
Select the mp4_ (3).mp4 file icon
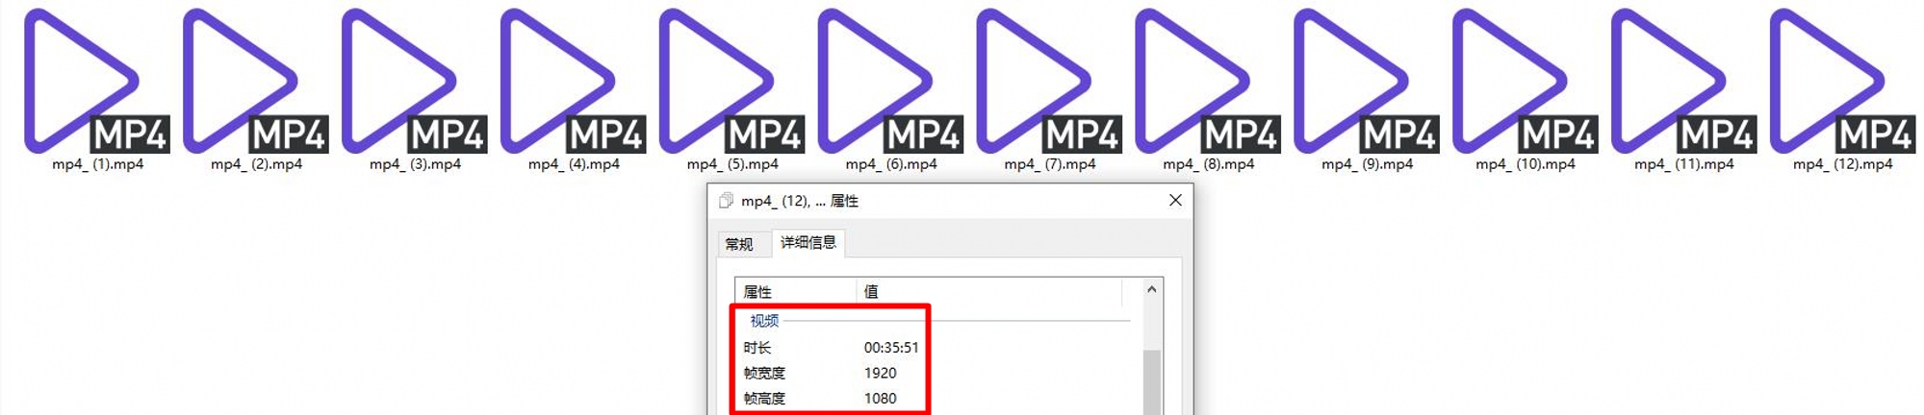(x=415, y=81)
